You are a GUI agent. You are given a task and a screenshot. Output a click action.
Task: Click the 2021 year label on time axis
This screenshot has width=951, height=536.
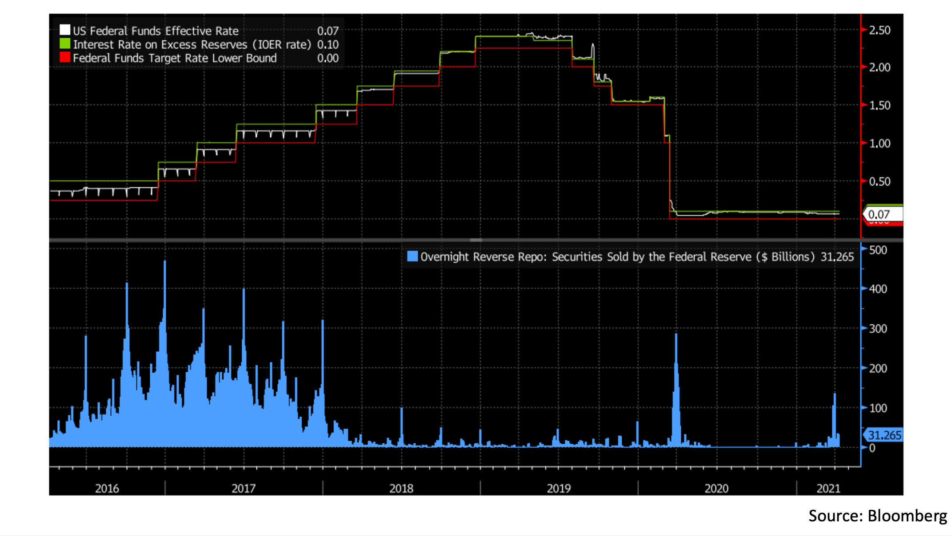coord(828,489)
